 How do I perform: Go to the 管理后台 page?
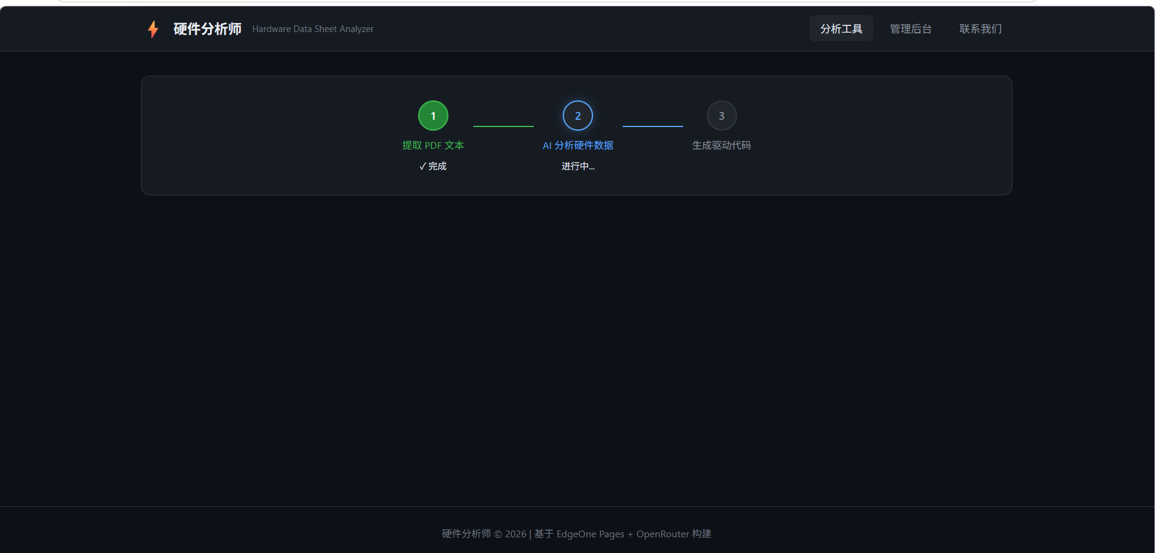tap(910, 28)
